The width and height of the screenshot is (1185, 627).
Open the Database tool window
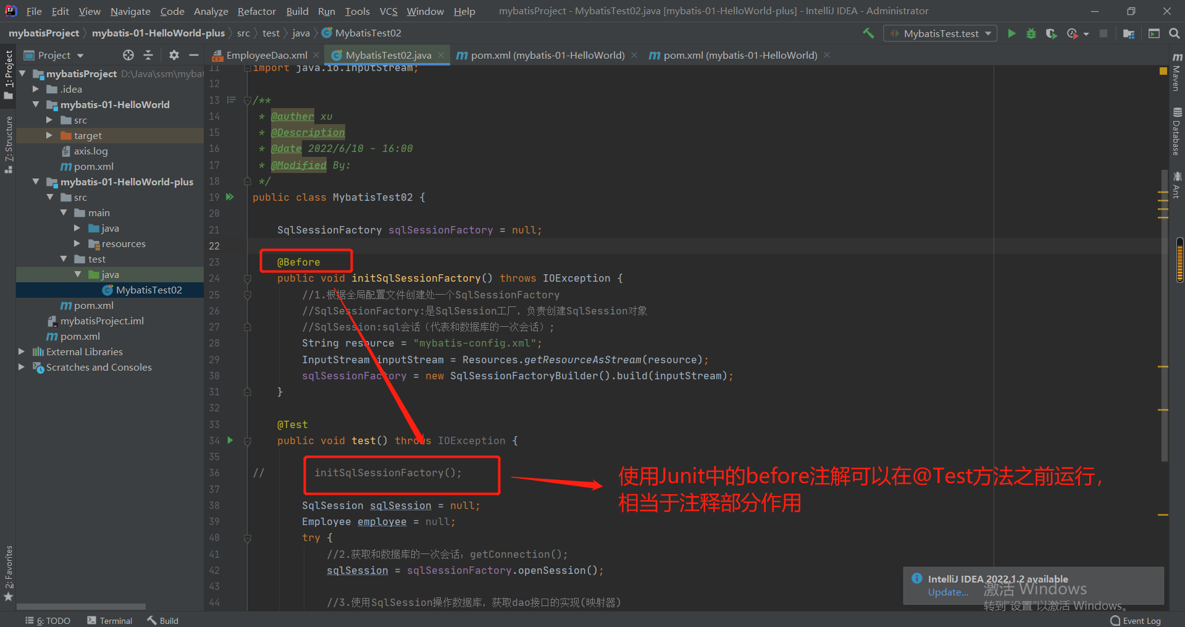[x=1177, y=131]
